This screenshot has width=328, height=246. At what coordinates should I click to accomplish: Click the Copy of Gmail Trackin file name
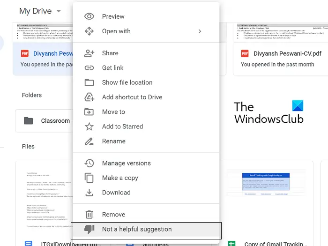point(276,244)
